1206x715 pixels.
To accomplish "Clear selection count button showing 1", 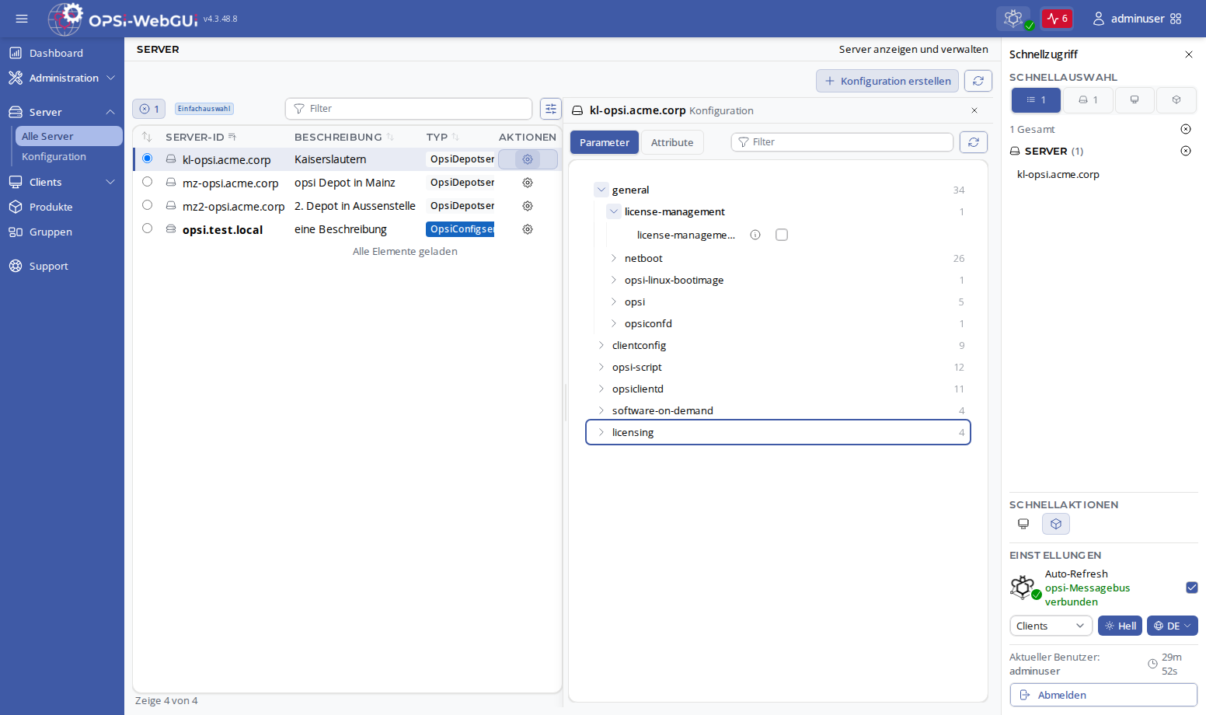I will (149, 109).
